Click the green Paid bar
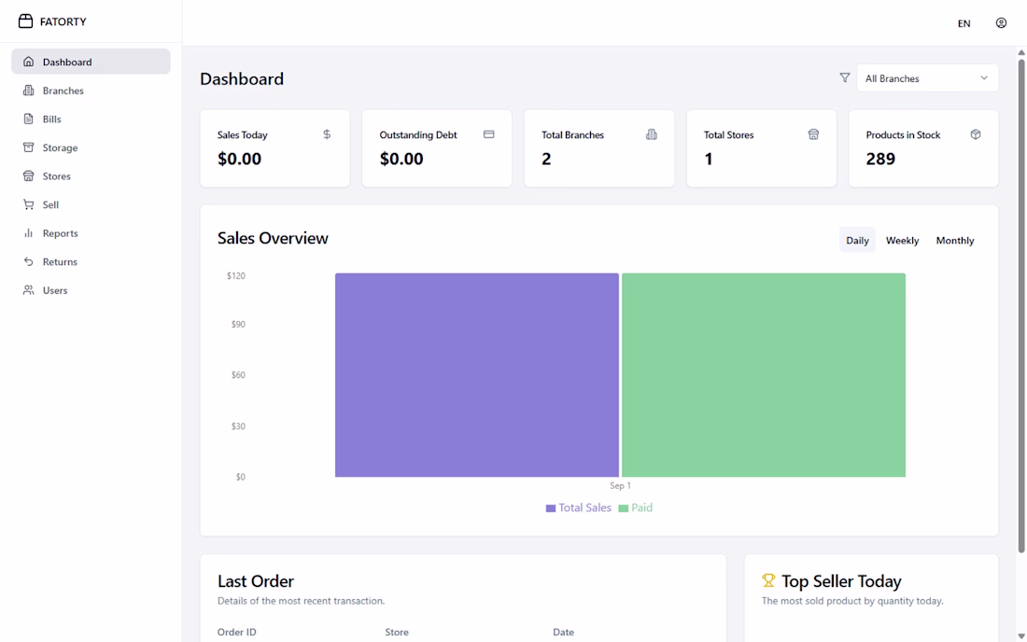This screenshot has height=642, width=1027. (764, 375)
